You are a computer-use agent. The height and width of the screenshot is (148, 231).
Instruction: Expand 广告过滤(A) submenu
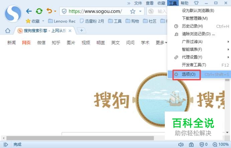(x=199, y=42)
